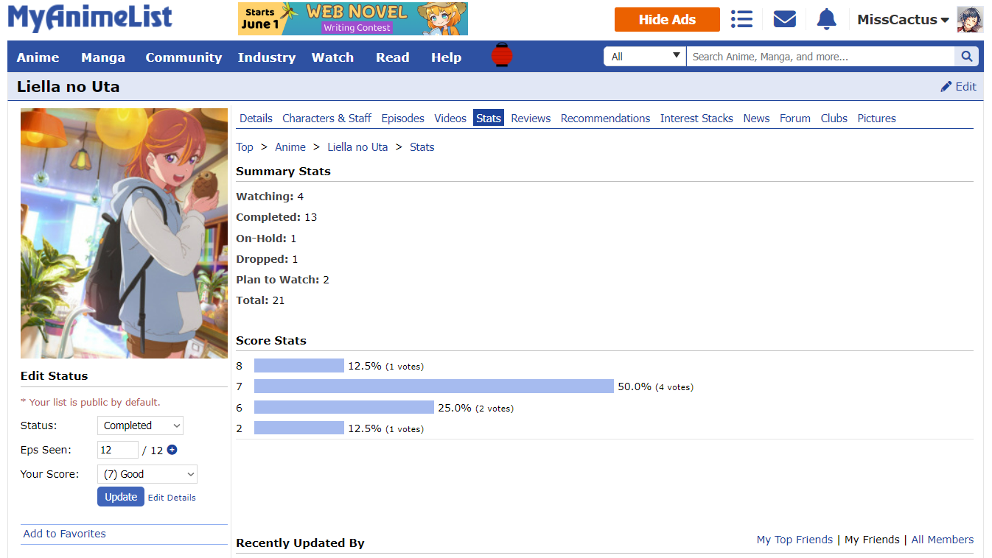Switch to the Pictures tab
The height and width of the screenshot is (558, 992).
click(x=876, y=118)
